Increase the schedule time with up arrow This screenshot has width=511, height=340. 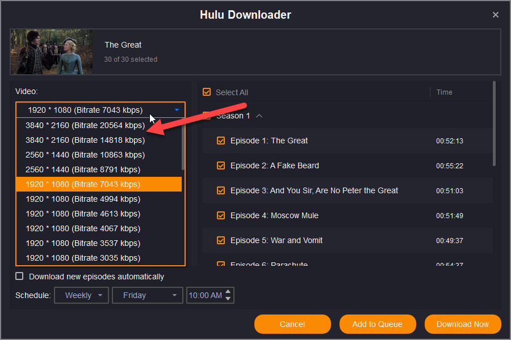pos(228,291)
